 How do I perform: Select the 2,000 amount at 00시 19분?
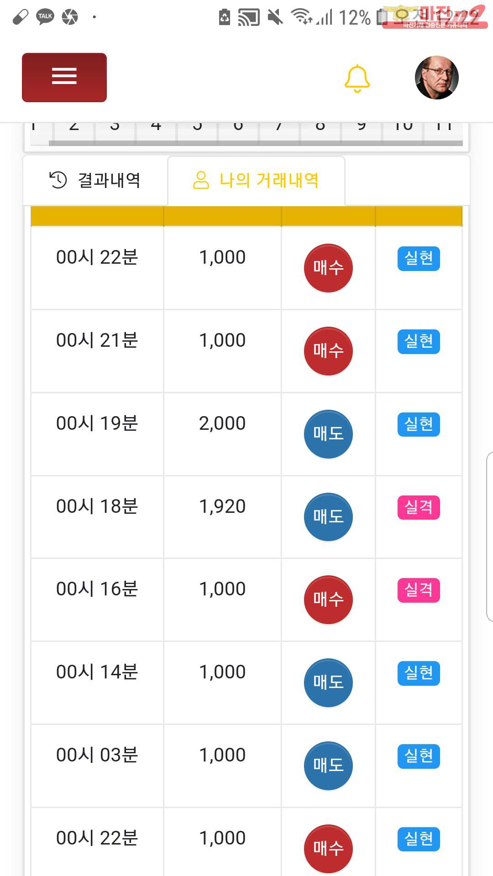click(x=222, y=423)
